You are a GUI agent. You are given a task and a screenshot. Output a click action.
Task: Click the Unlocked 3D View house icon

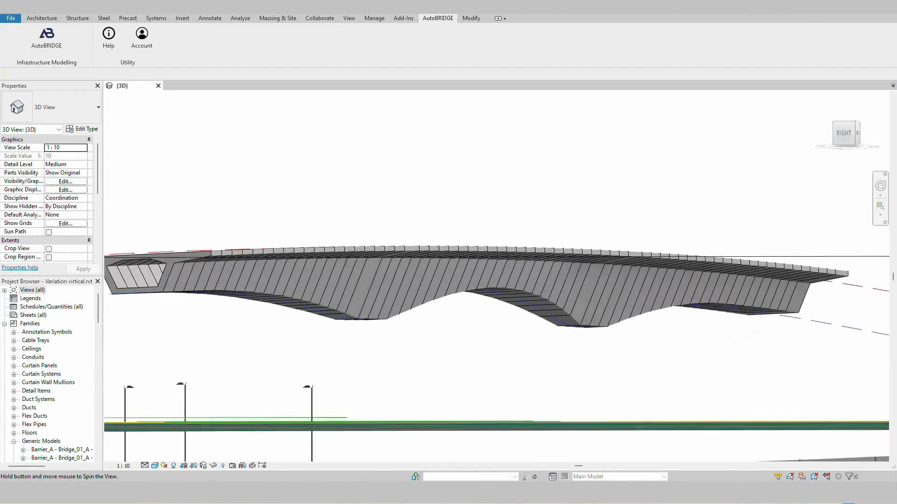[x=203, y=465]
